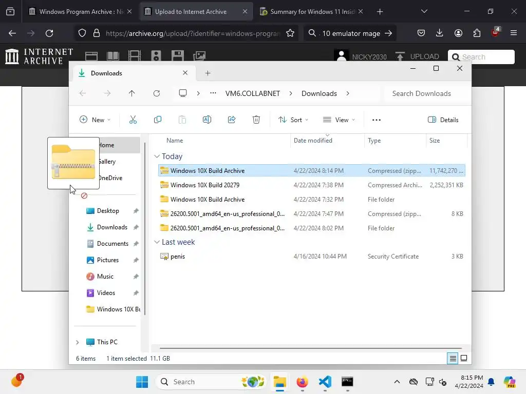This screenshot has height=394, width=526.
Task: Open the Firefox hamburger application menu
Action: (x=514, y=33)
